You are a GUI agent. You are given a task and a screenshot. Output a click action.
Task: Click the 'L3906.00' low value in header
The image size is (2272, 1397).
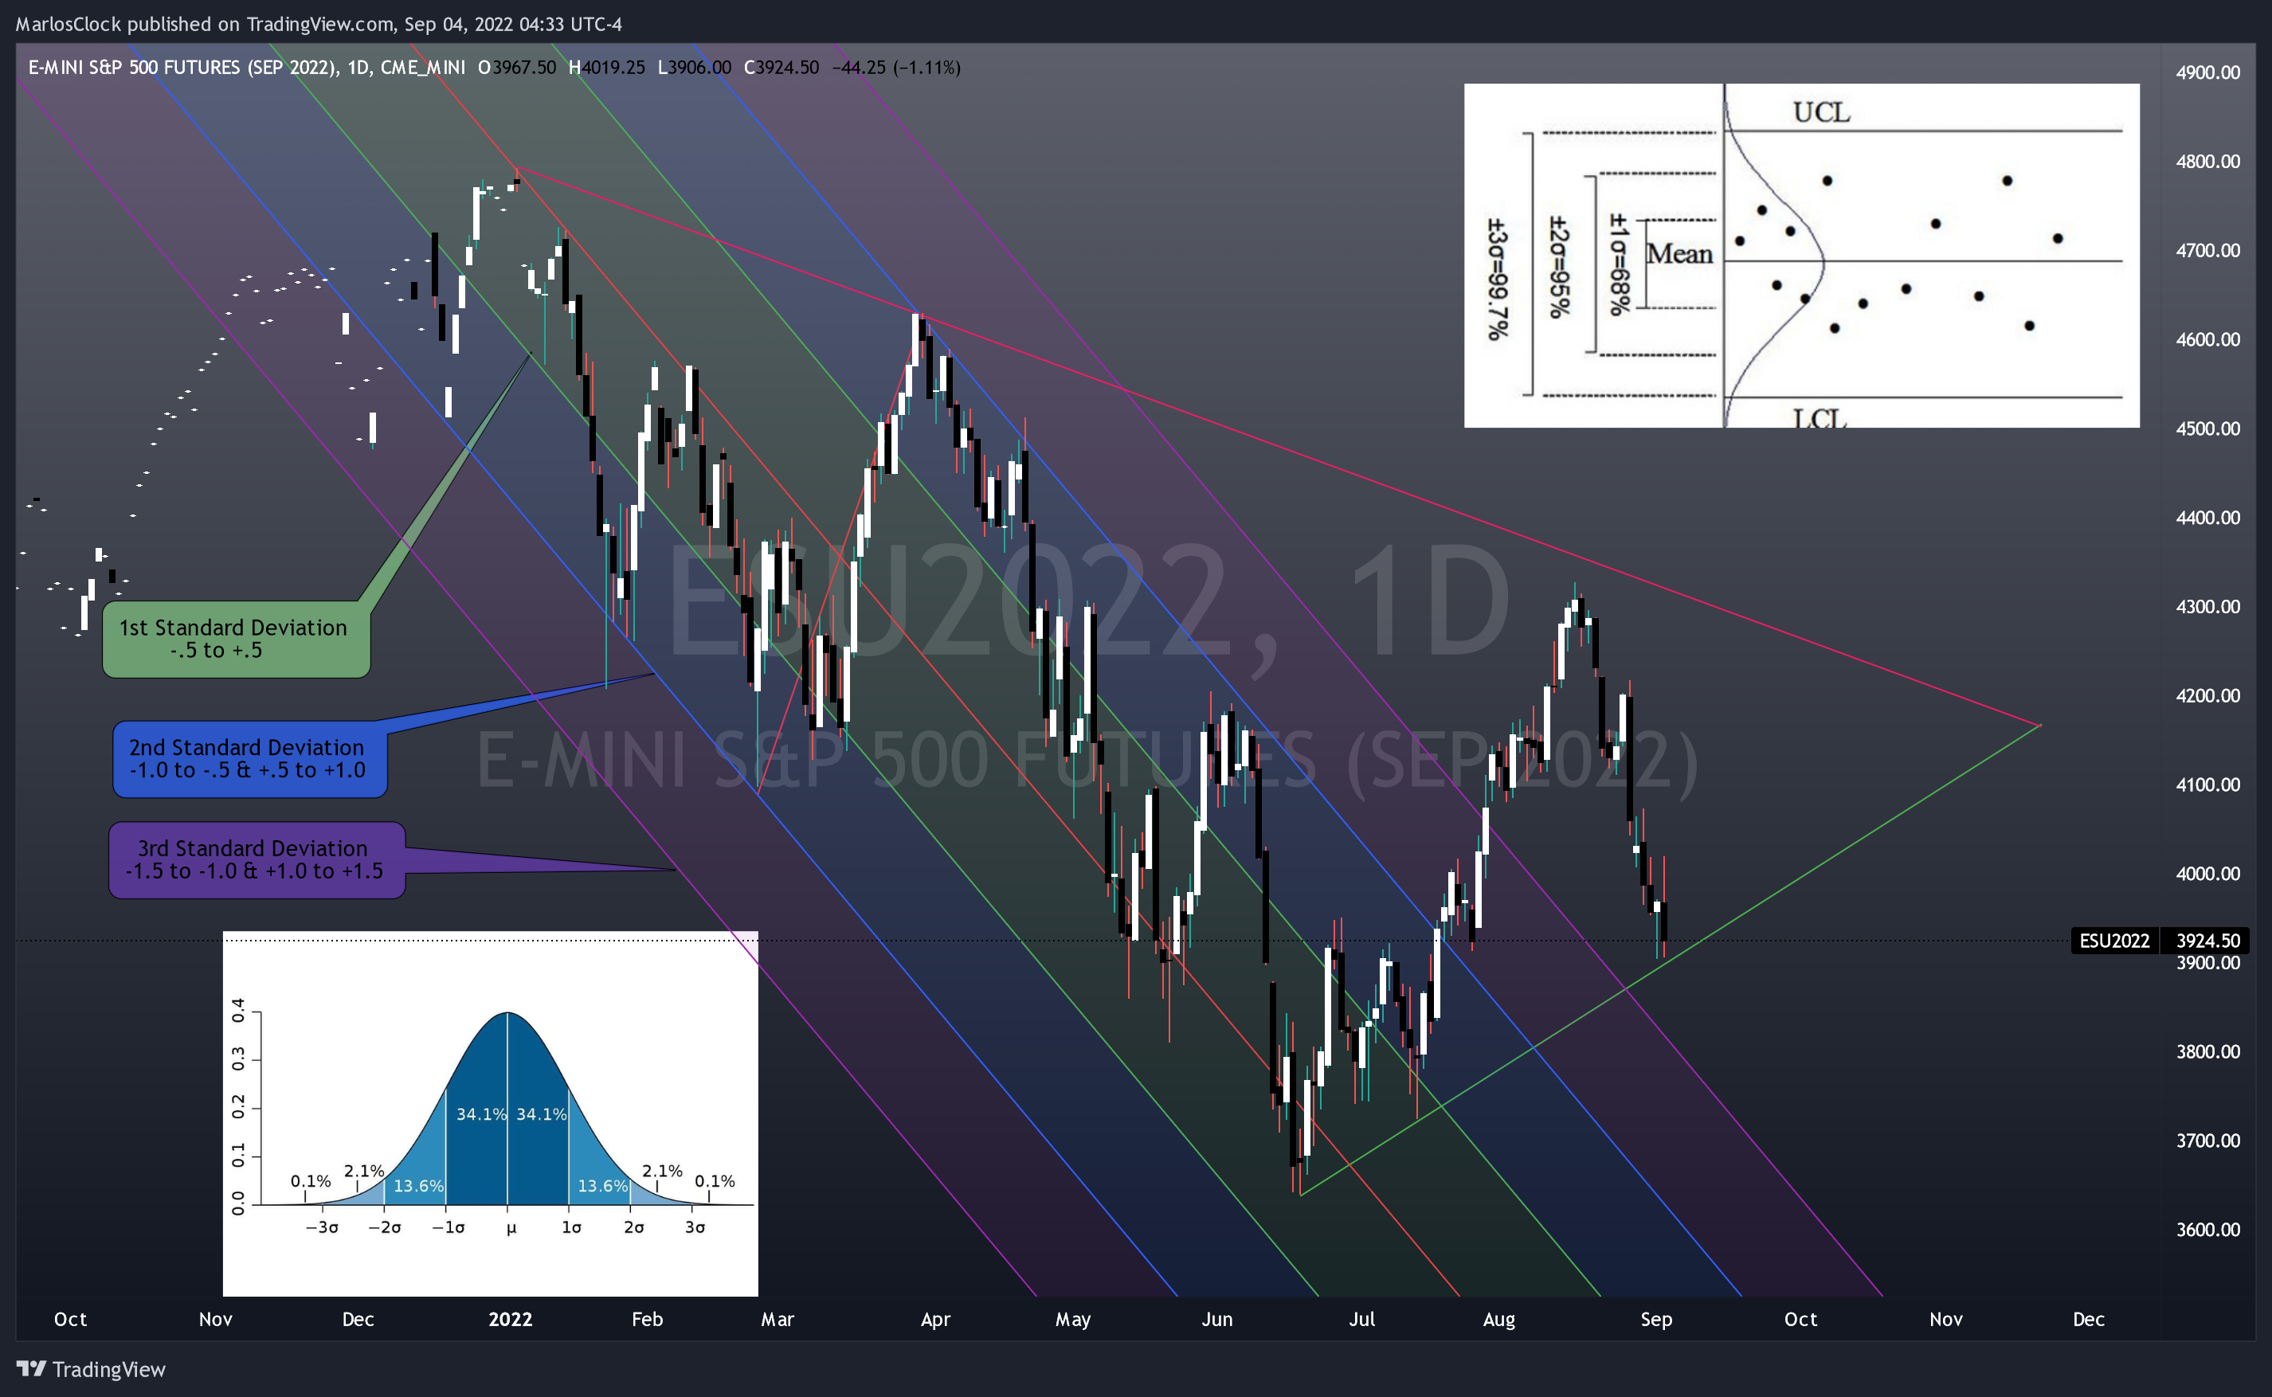694,68
